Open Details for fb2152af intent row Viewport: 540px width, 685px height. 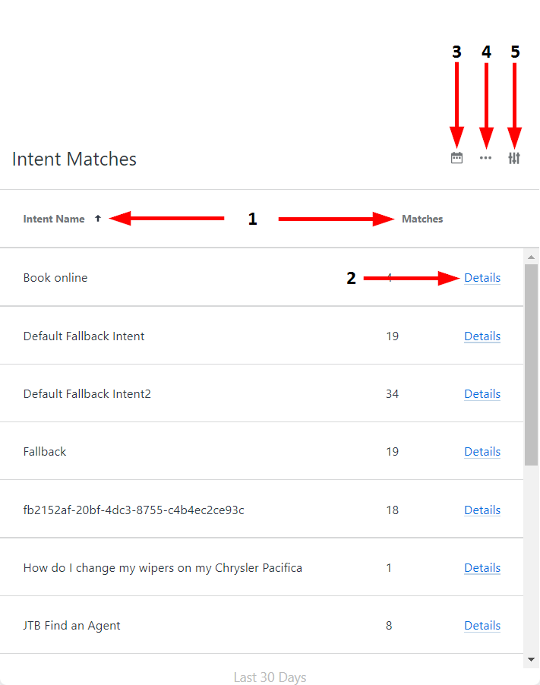[x=482, y=510]
